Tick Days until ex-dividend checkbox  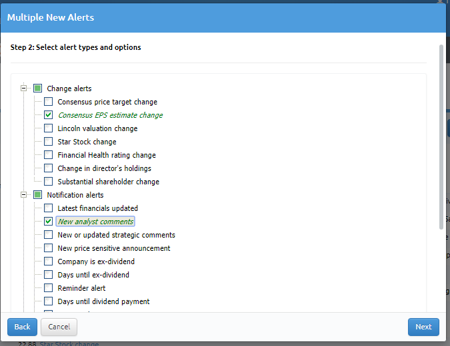coord(48,274)
